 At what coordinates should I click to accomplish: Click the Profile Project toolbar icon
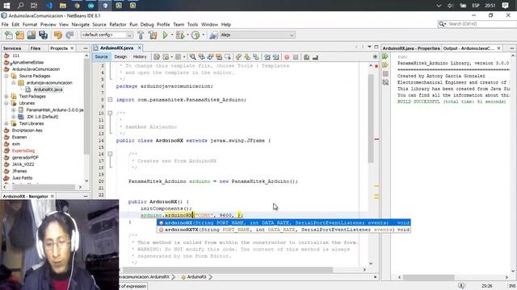[x=195, y=35]
